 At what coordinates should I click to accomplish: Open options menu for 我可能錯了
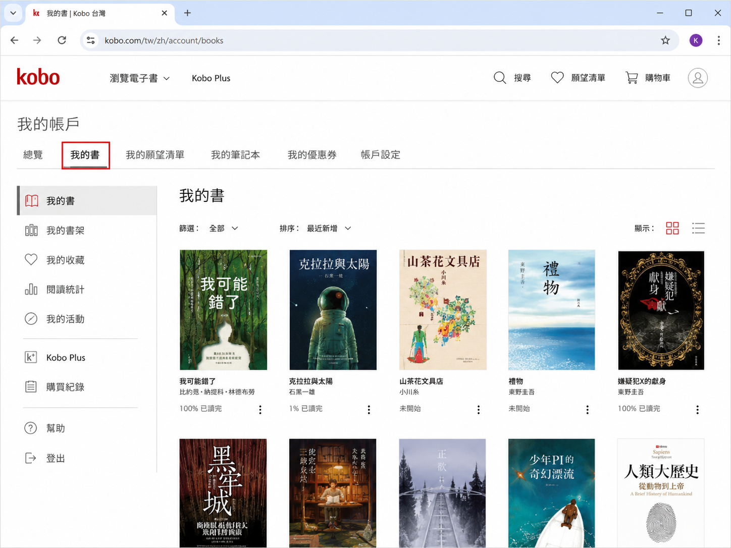pyautogui.click(x=260, y=410)
